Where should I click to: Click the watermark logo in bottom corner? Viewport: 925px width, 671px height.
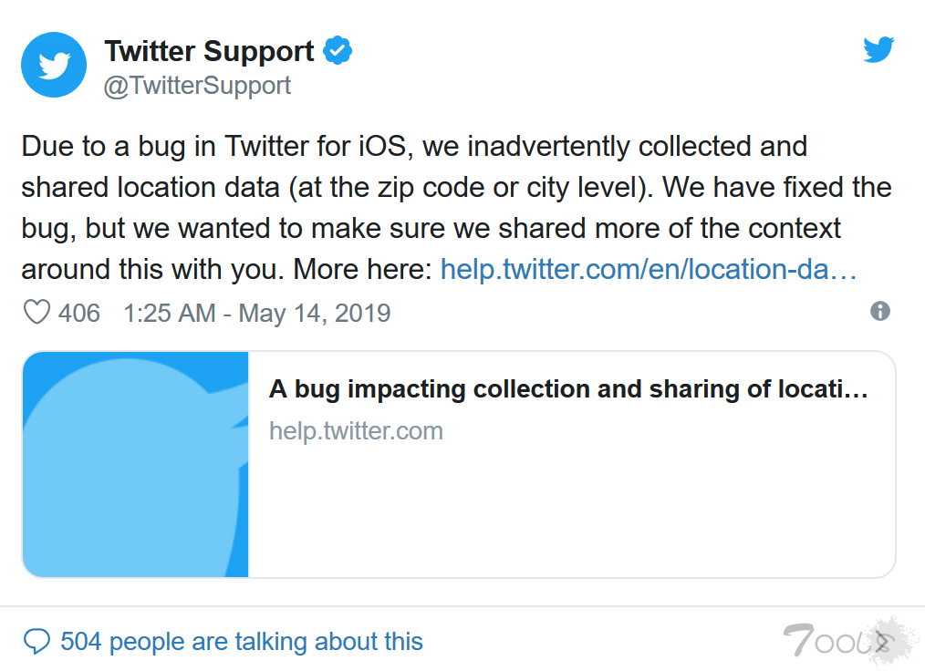click(x=844, y=640)
